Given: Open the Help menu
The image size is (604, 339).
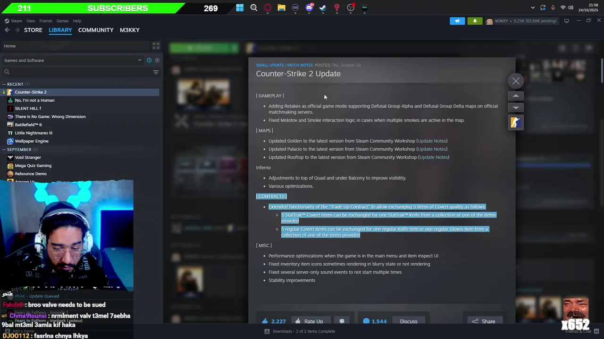Looking at the screenshot, I should [x=77, y=21].
